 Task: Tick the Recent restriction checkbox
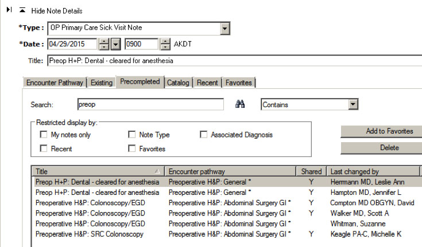[x=44, y=149]
